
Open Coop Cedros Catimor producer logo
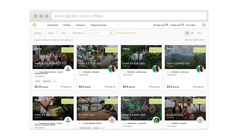68,69
